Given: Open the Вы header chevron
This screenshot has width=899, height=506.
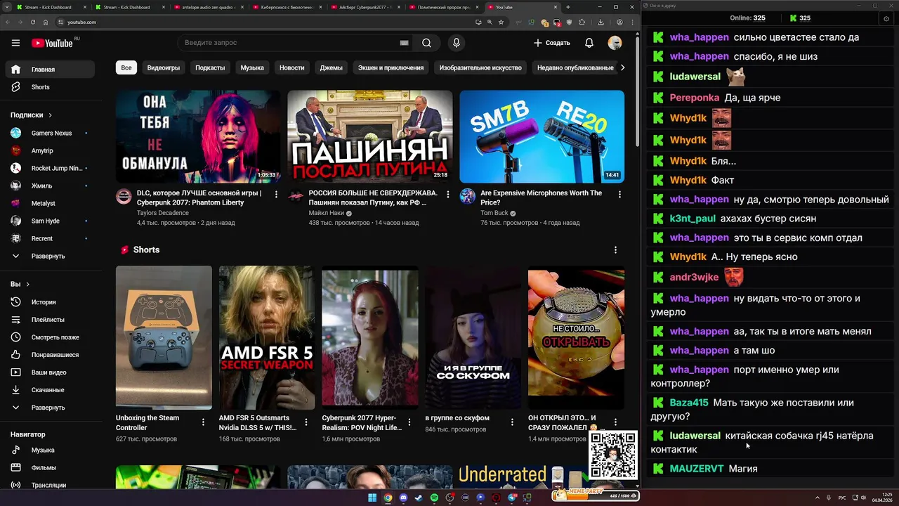Looking at the screenshot, I should point(27,285).
